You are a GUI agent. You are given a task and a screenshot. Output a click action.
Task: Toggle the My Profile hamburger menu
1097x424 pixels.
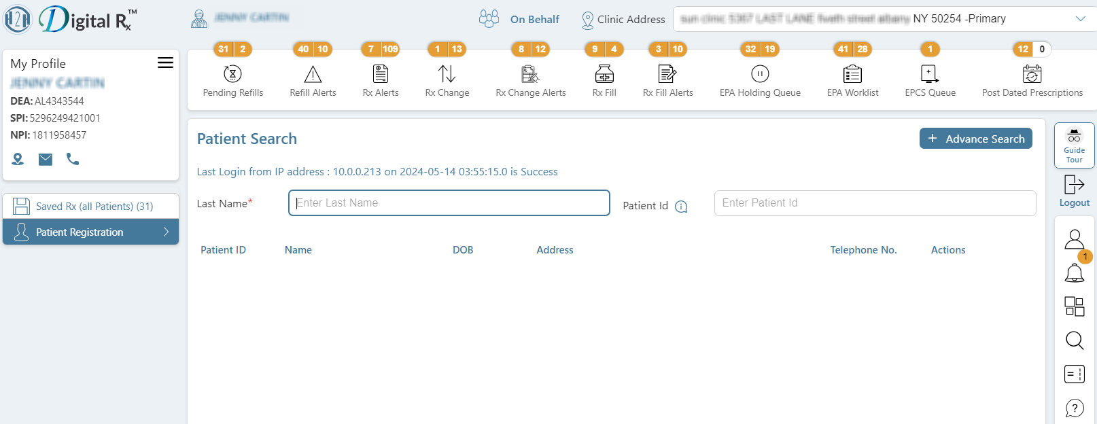coord(165,63)
